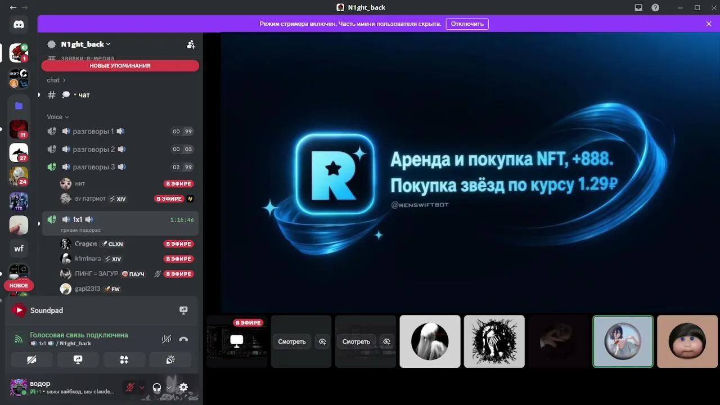Screen dimensions: 720x405
Task: Open the red server with badge 11
Action: click(19, 129)
